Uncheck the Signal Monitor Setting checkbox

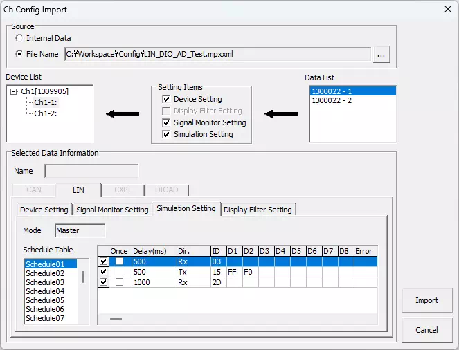tap(166, 122)
